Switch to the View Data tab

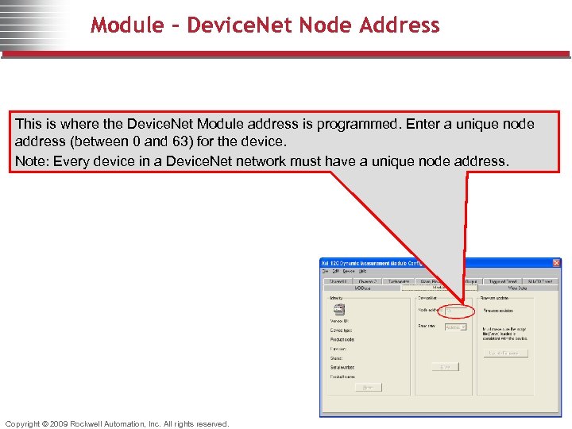pyautogui.click(x=518, y=288)
